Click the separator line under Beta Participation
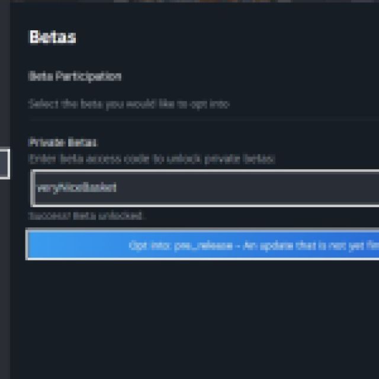 coord(201,119)
